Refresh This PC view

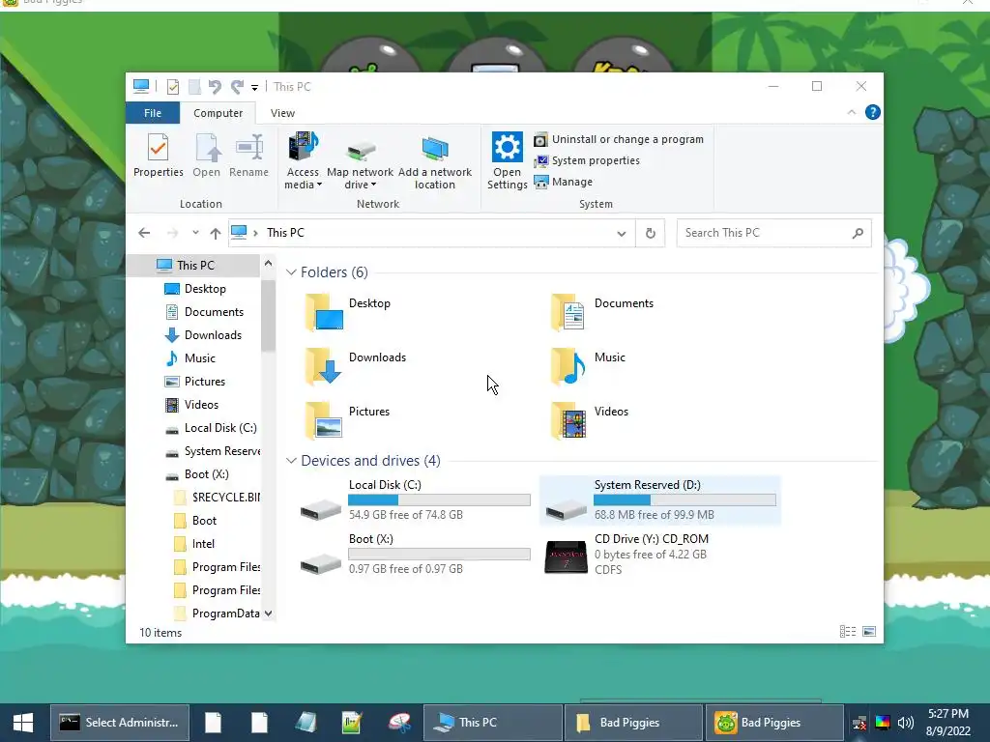(x=651, y=234)
